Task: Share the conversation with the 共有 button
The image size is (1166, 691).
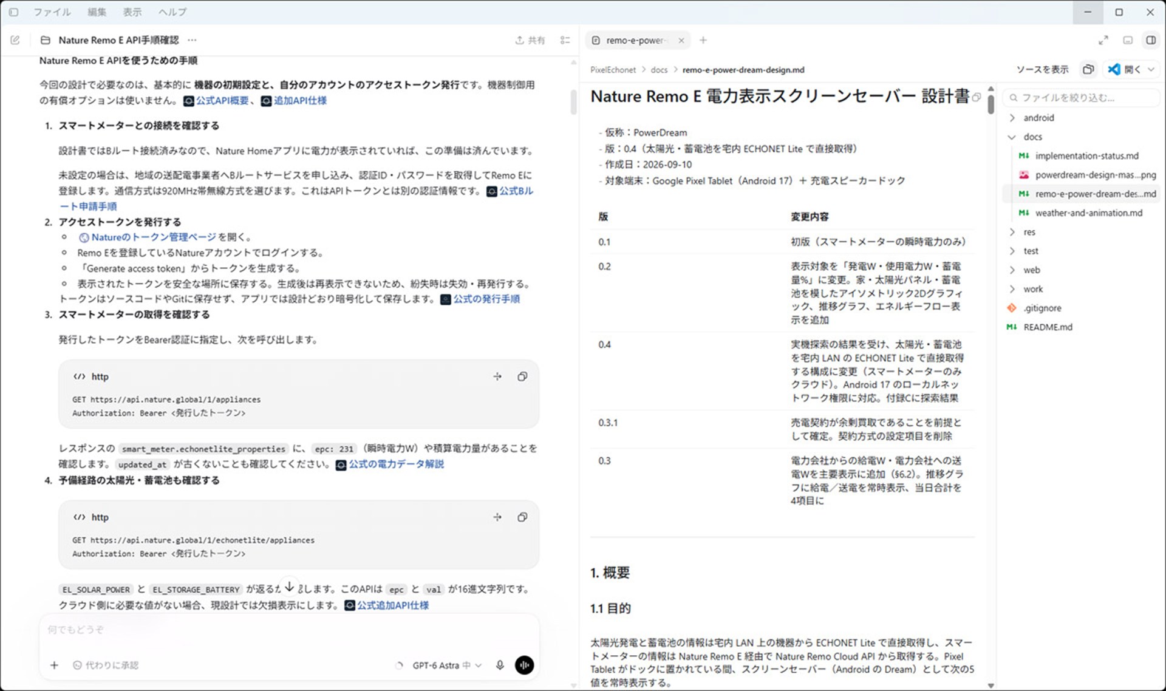Action: point(530,40)
